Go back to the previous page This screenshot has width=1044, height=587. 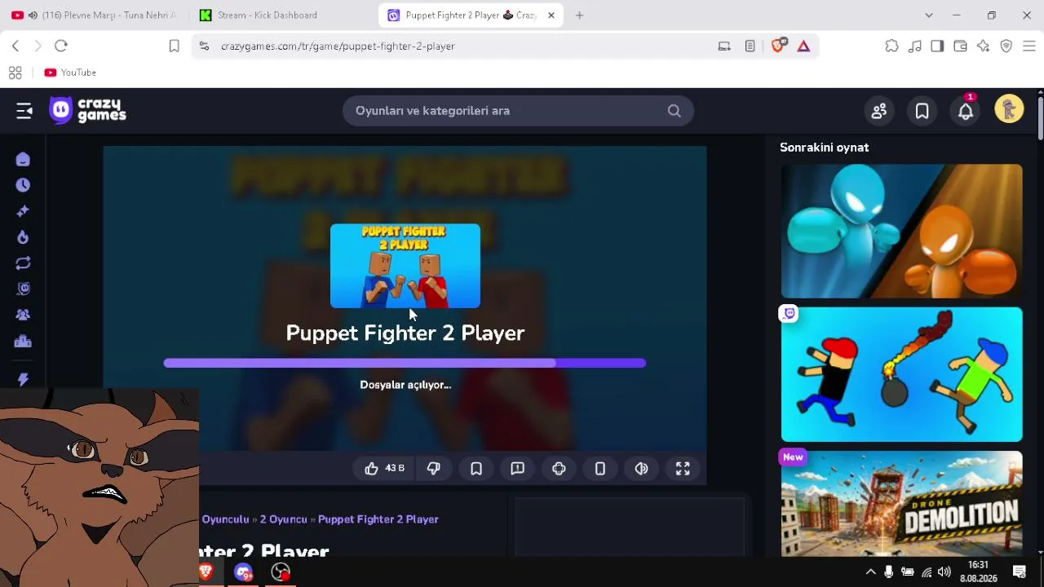point(15,46)
